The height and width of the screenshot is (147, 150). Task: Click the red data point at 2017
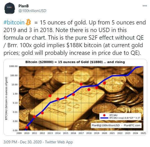click(81, 84)
